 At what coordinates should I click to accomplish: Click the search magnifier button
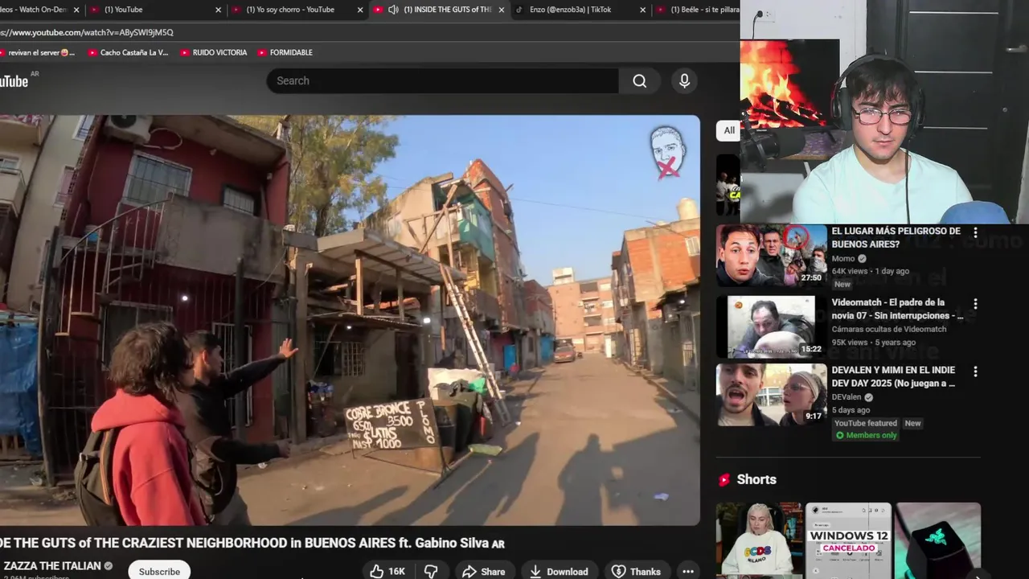(x=639, y=80)
